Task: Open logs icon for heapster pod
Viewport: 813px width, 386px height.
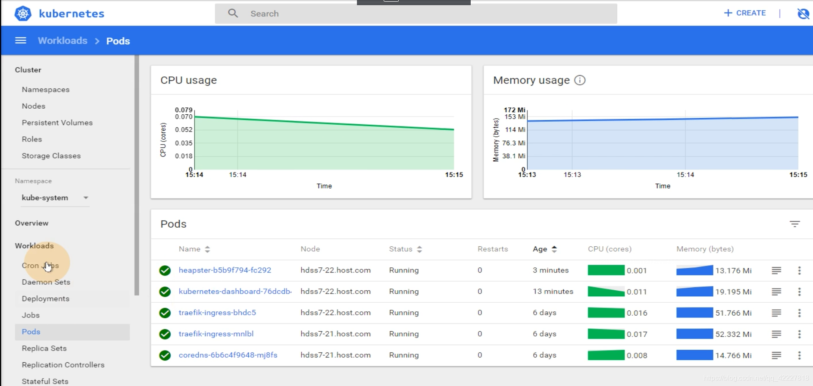Action: (776, 270)
